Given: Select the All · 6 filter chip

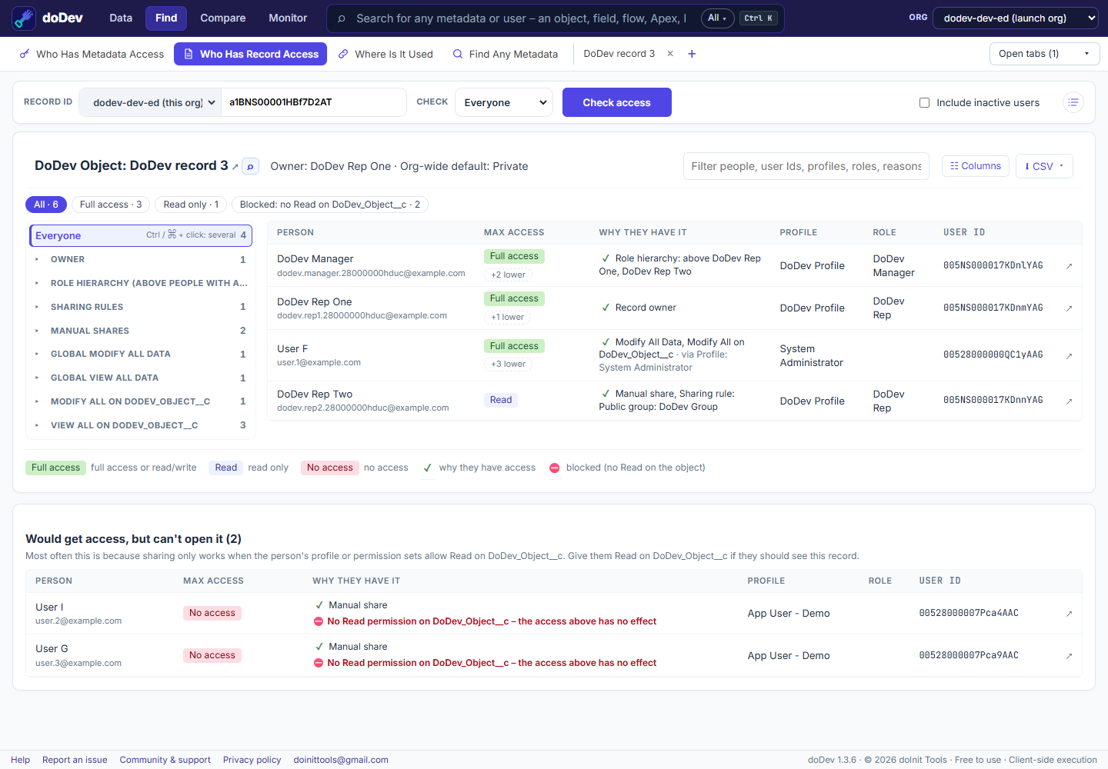Looking at the screenshot, I should (x=46, y=205).
